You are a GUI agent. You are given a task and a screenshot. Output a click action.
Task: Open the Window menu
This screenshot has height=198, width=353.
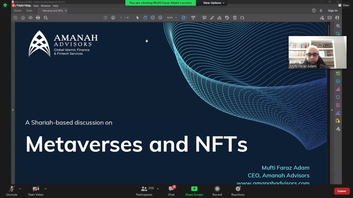(x=46, y=6)
